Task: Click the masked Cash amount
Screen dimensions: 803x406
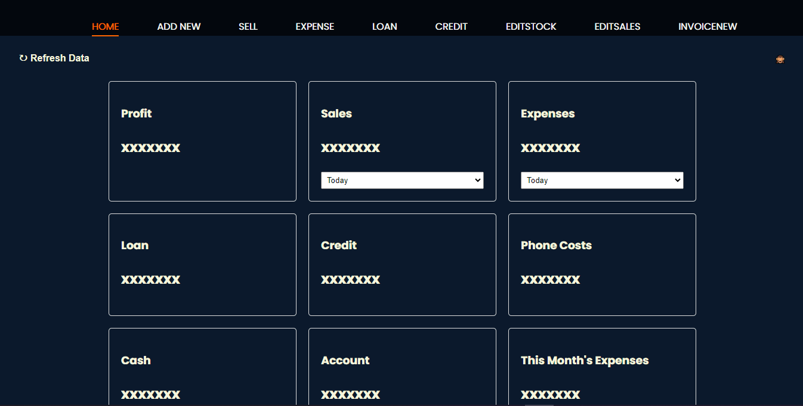Action: point(150,394)
